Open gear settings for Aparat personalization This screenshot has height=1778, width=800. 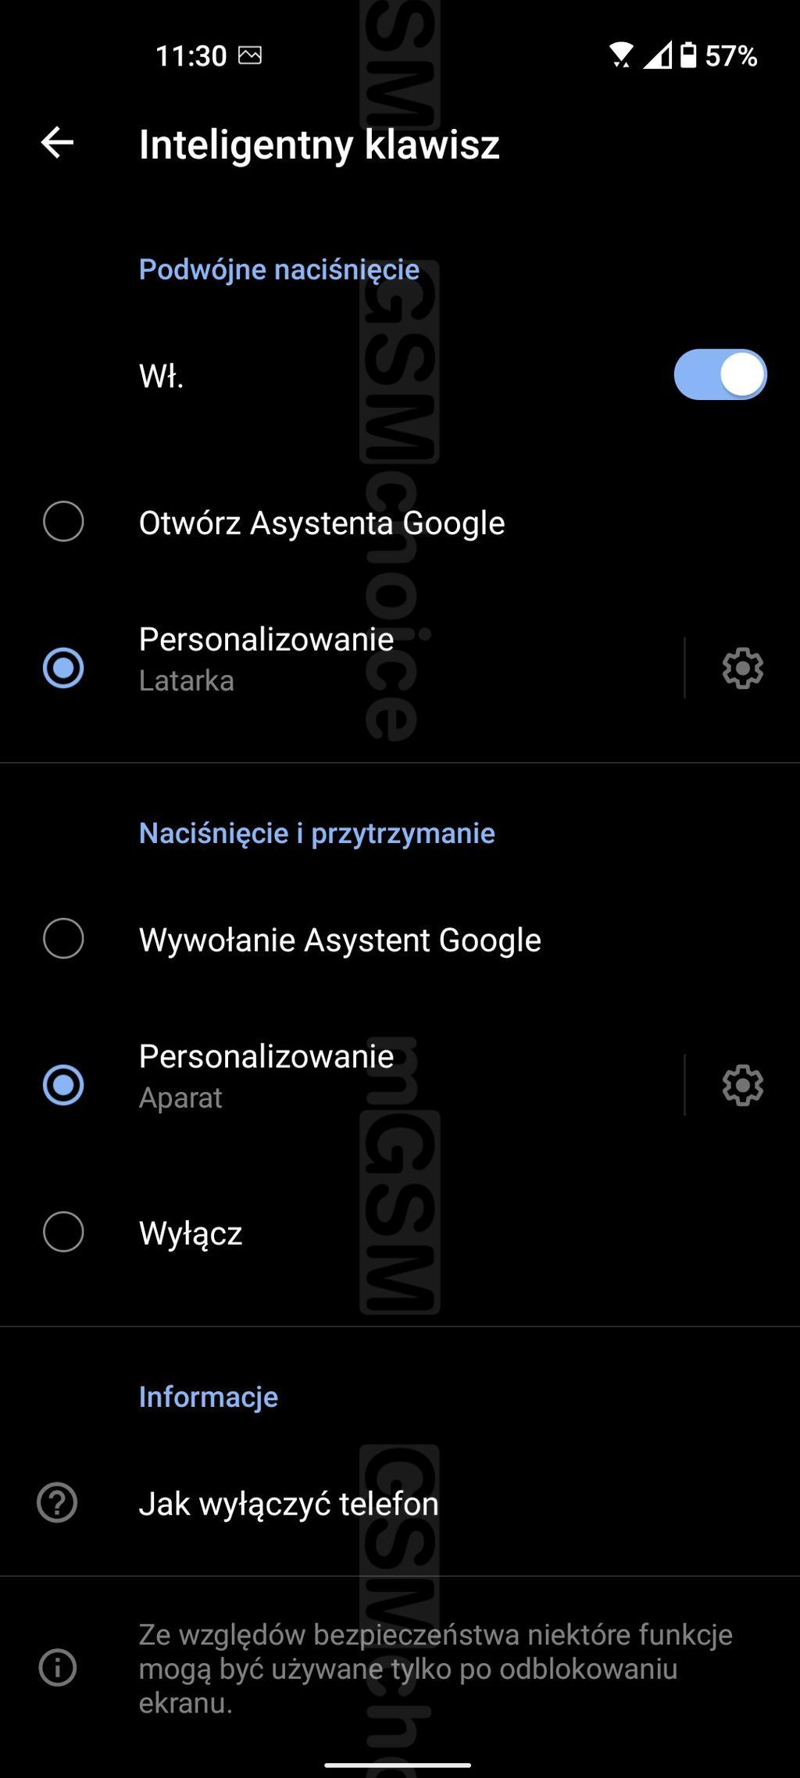[742, 1085]
